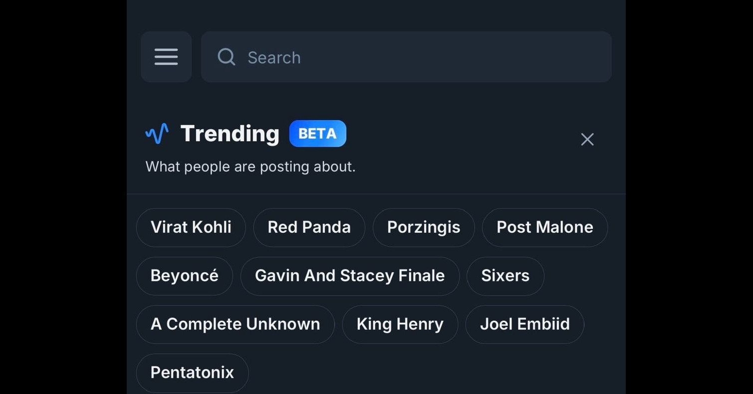Click the Search placeholder text
This screenshot has width=753, height=394.
[274, 58]
